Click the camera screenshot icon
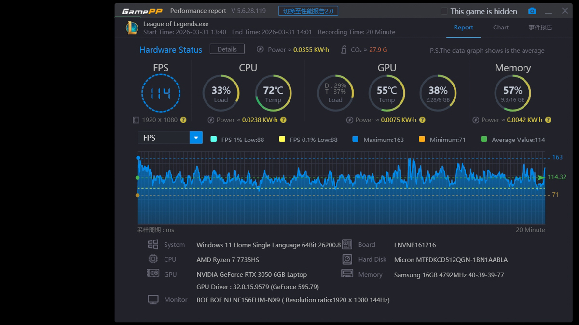This screenshot has width=579, height=325. point(532,11)
